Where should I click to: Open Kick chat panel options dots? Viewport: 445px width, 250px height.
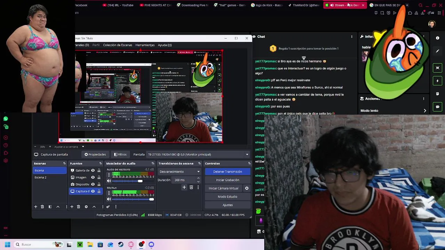[x=352, y=36]
